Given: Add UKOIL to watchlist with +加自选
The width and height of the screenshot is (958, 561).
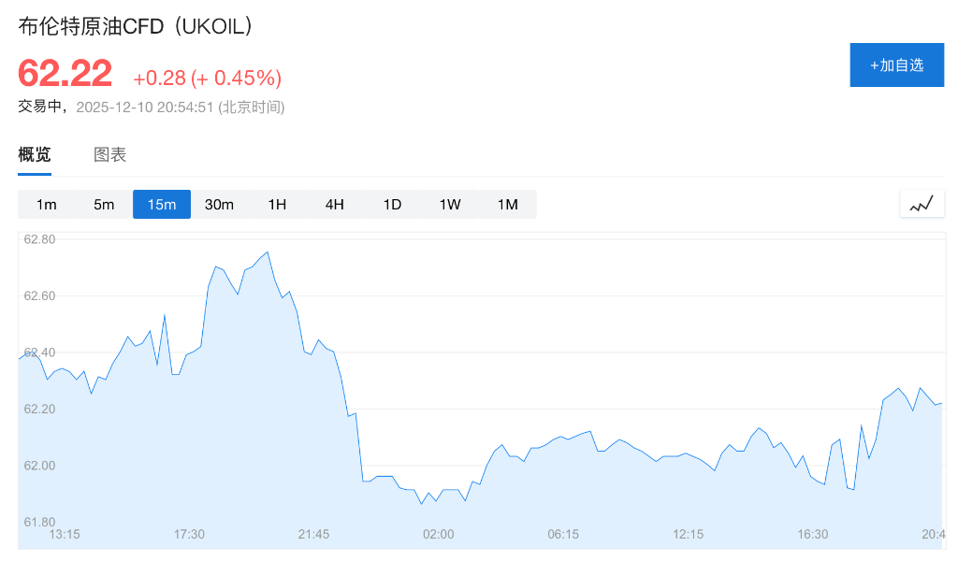Looking at the screenshot, I should [896, 65].
